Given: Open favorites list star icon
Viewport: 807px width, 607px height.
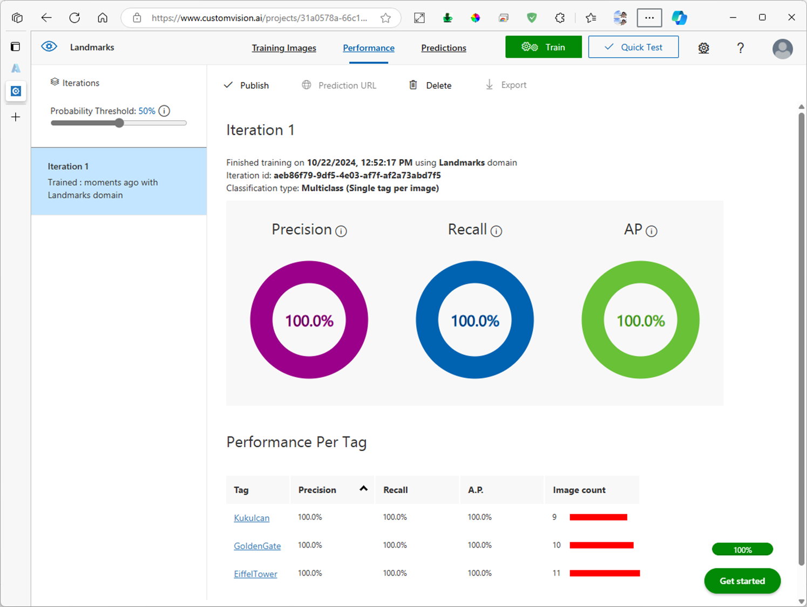Looking at the screenshot, I should [591, 18].
